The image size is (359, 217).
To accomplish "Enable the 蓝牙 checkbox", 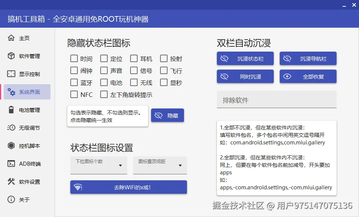I will [74, 82].
